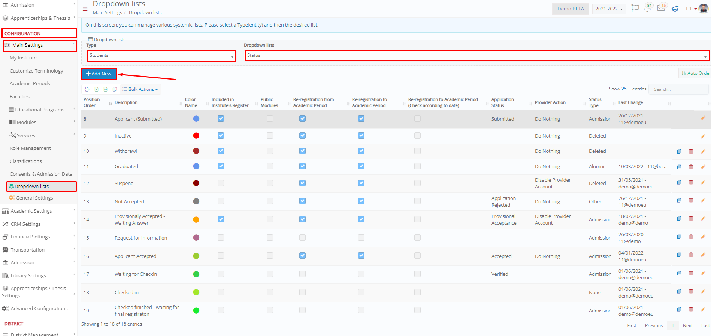Viewport: 711px width, 336px height.
Task: Click the Add New button
Action: [99, 74]
